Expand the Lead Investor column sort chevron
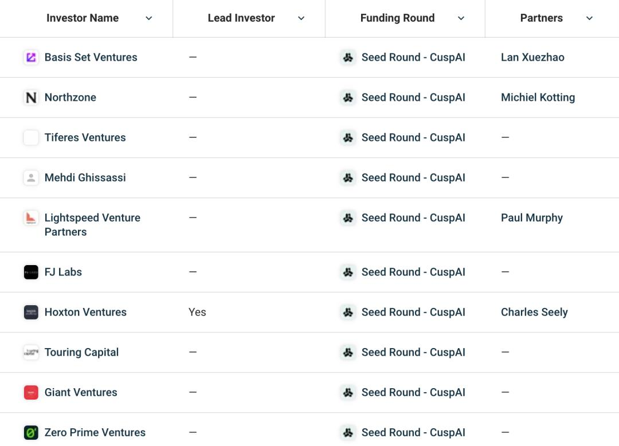 point(301,18)
